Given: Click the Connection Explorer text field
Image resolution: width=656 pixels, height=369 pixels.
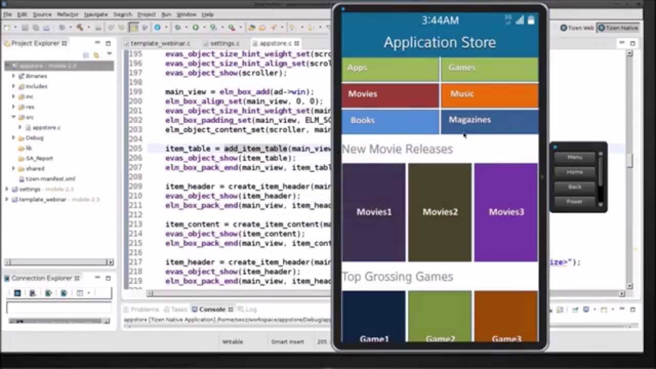Looking at the screenshot, I should click(58, 307).
